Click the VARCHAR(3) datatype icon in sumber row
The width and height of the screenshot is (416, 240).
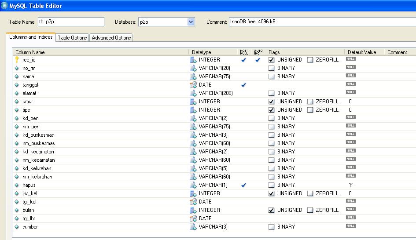[x=193, y=227]
